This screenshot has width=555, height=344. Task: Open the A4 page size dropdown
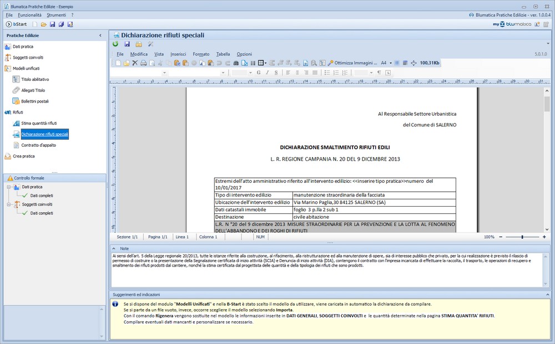coord(390,63)
